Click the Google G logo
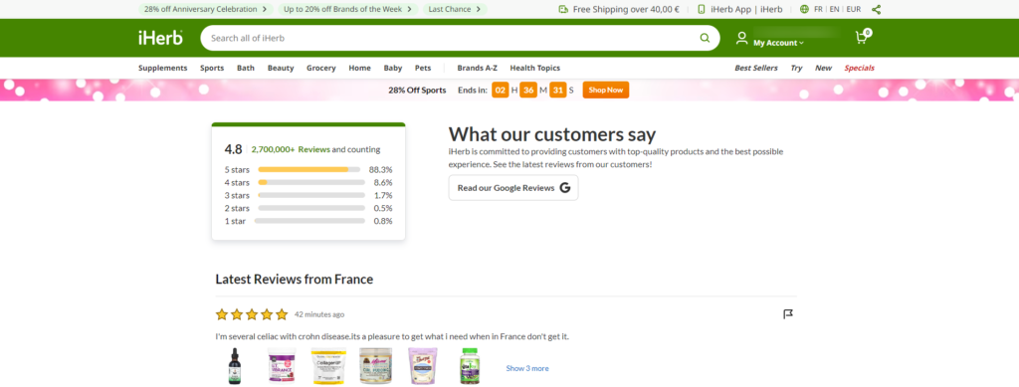1019x387 pixels. click(565, 188)
